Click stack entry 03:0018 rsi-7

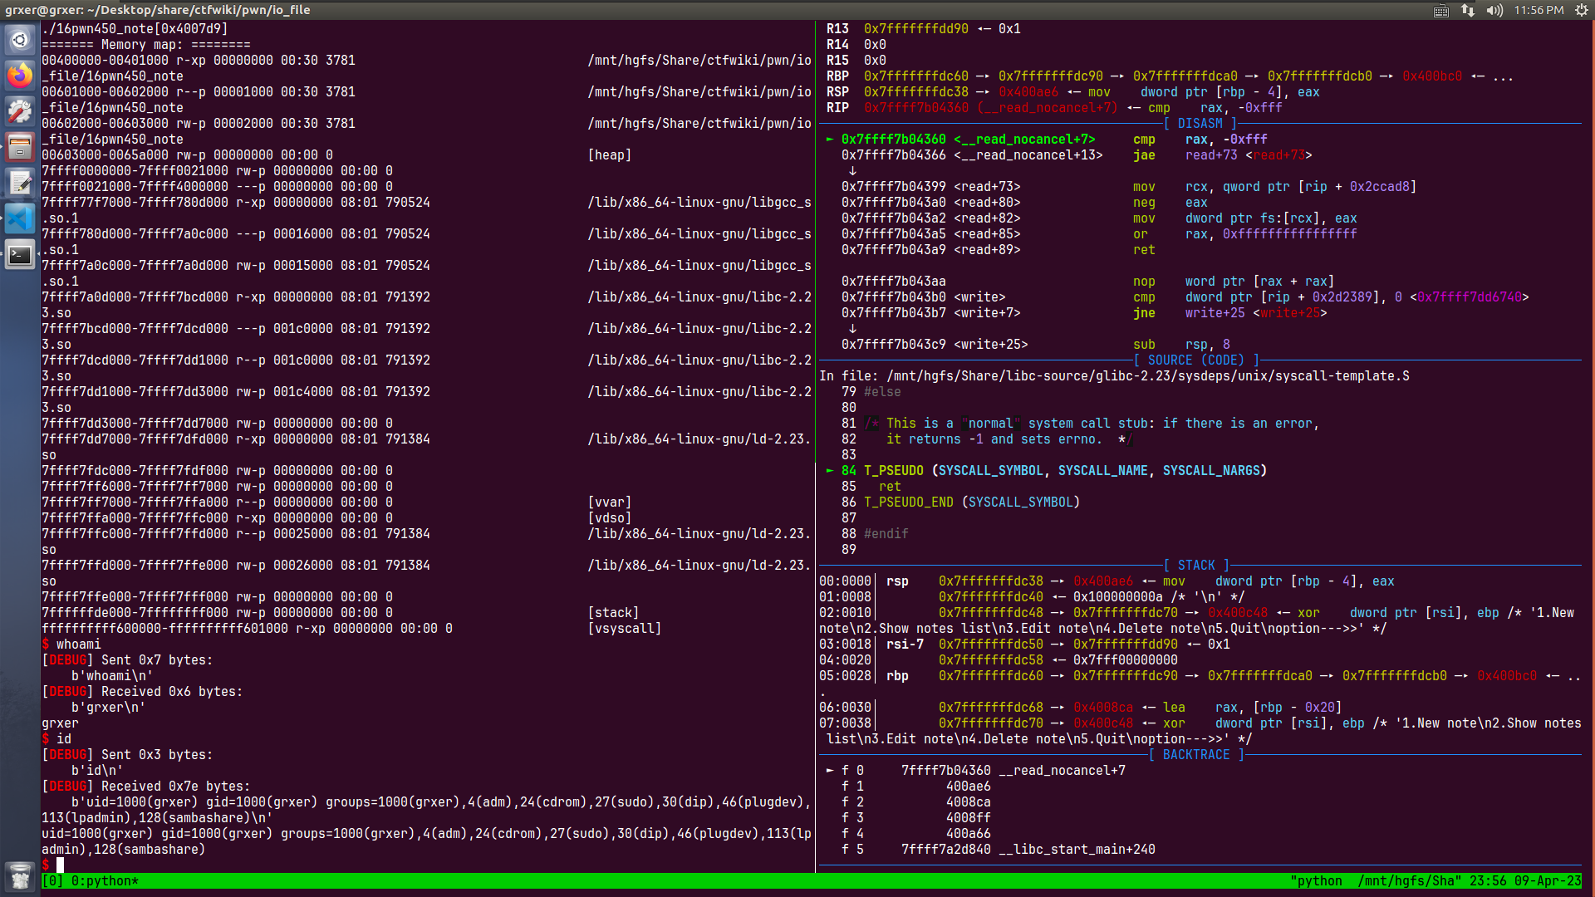[x=1024, y=645]
